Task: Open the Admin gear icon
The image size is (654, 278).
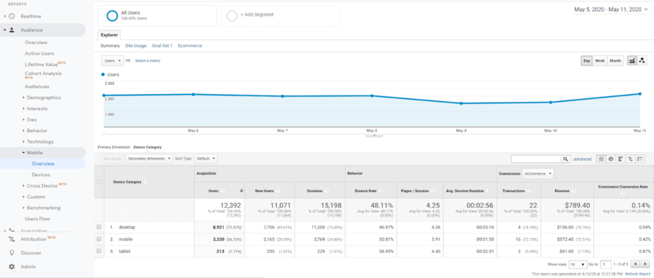Action: (x=11, y=267)
